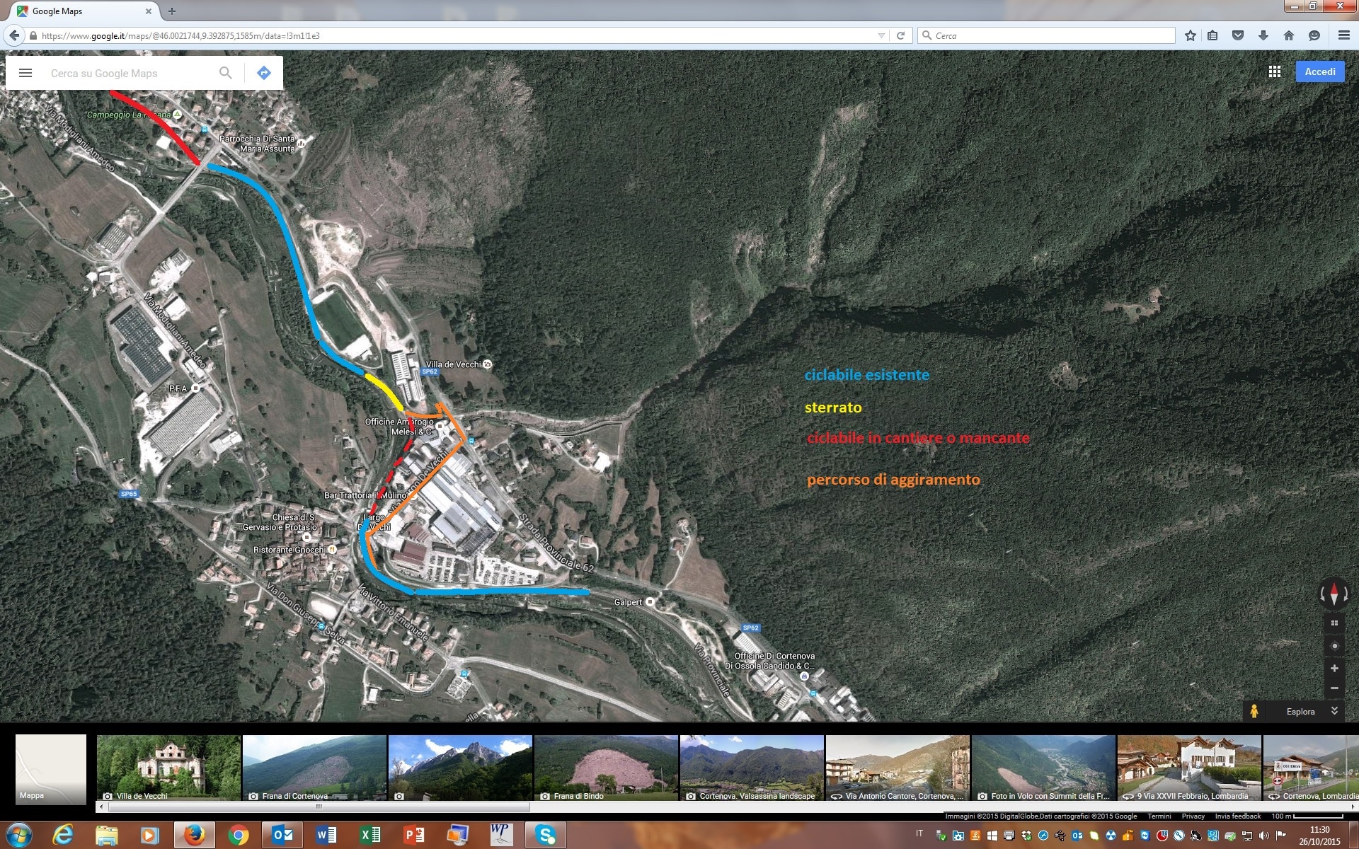The image size is (1359, 849).
Task: Click the Accedi sign-in button
Action: (x=1320, y=71)
